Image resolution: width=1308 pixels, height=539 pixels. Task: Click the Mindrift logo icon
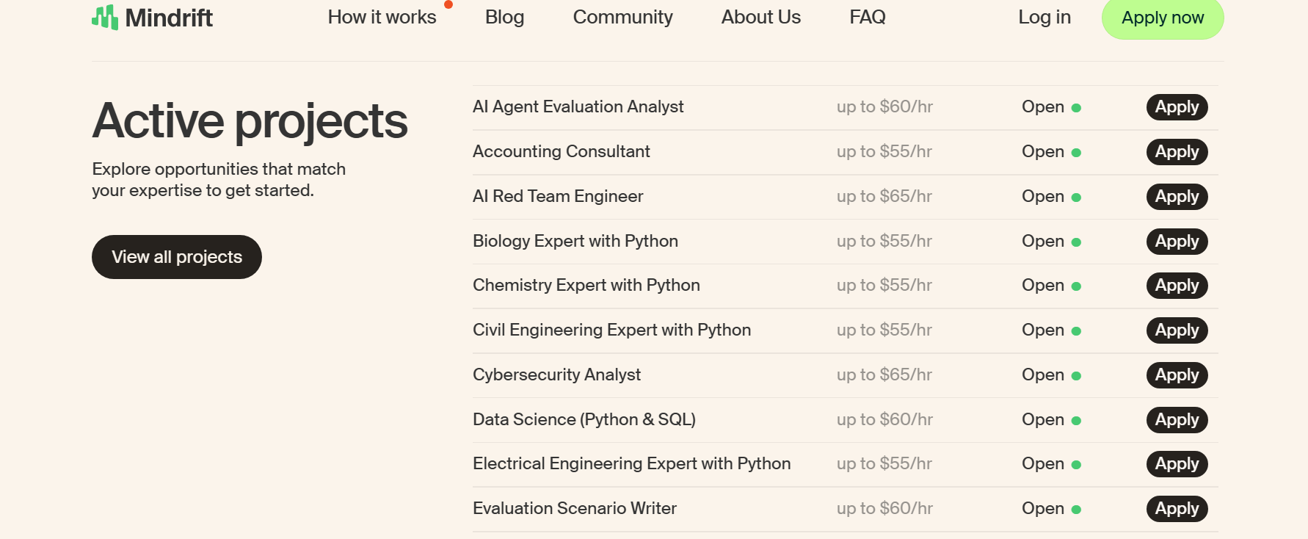tap(105, 17)
